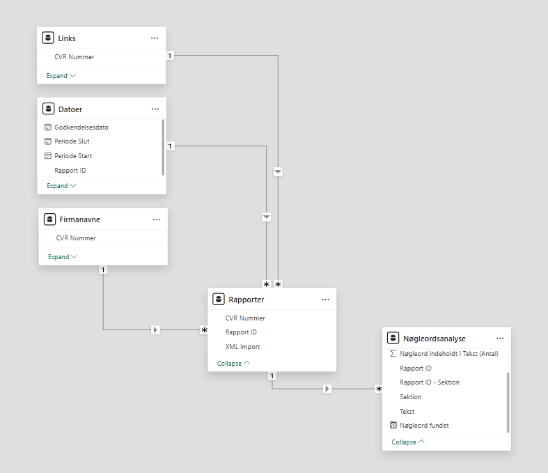Click the Rapporter table title
548x473 pixels.
[246, 300]
